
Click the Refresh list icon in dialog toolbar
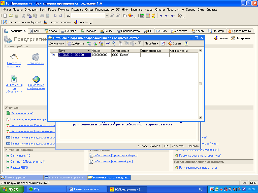point(163,43)
